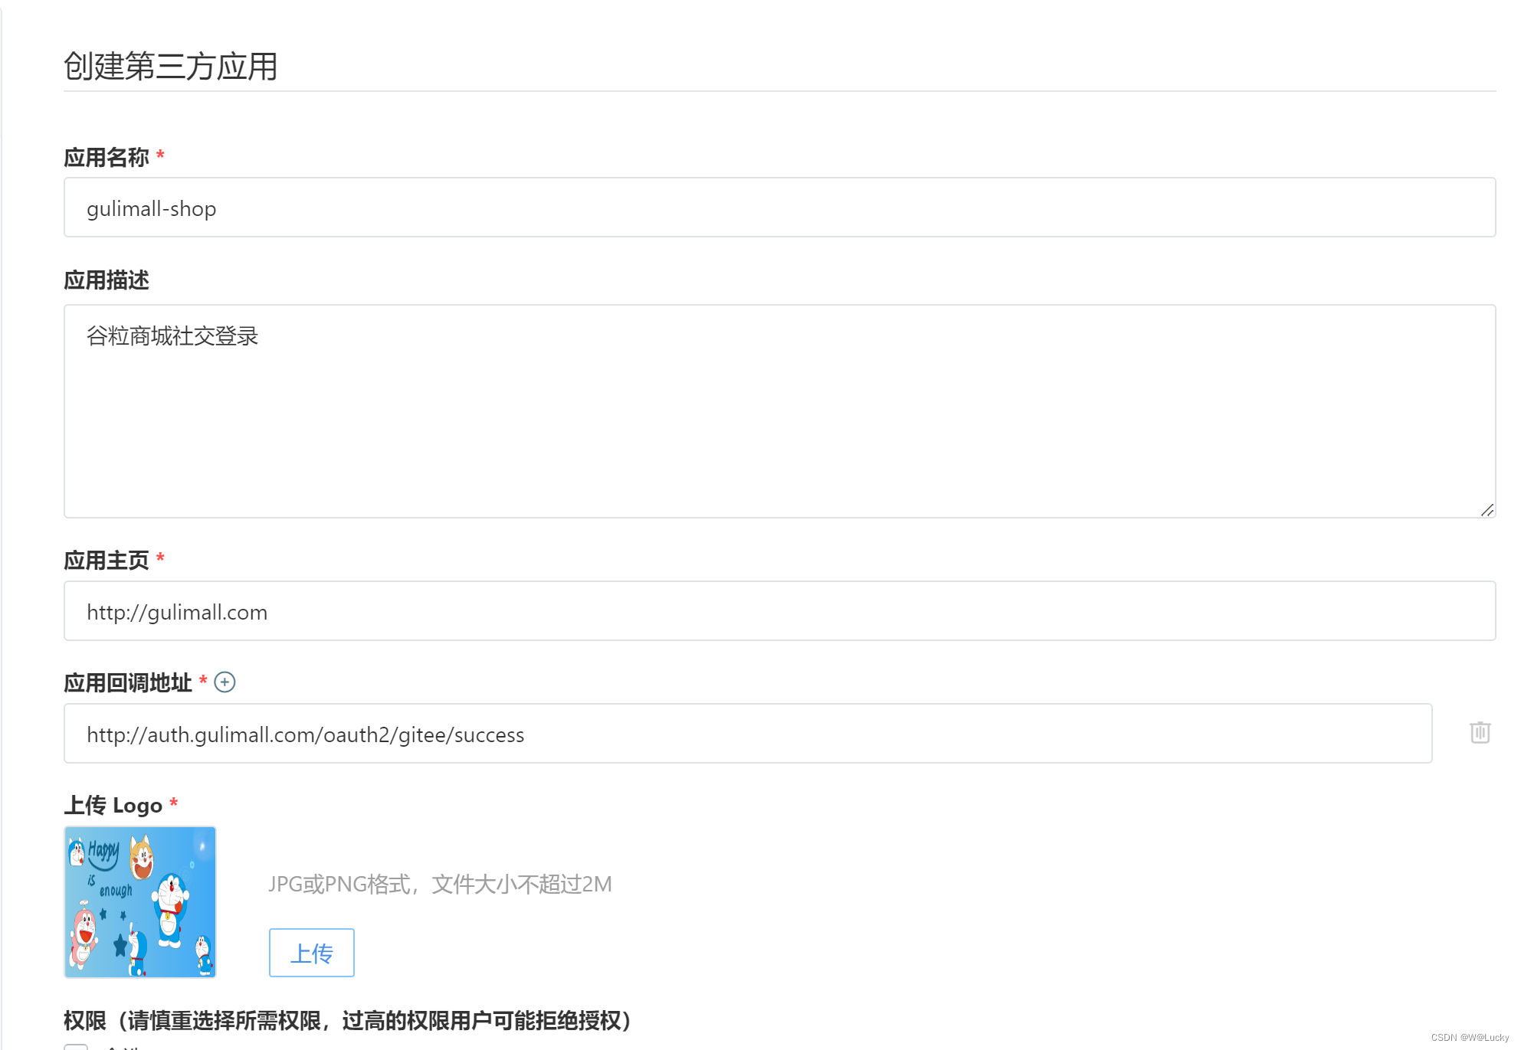Click the 应用描述 field label
Screen dimensions: 1521x1050
[107, 280]
